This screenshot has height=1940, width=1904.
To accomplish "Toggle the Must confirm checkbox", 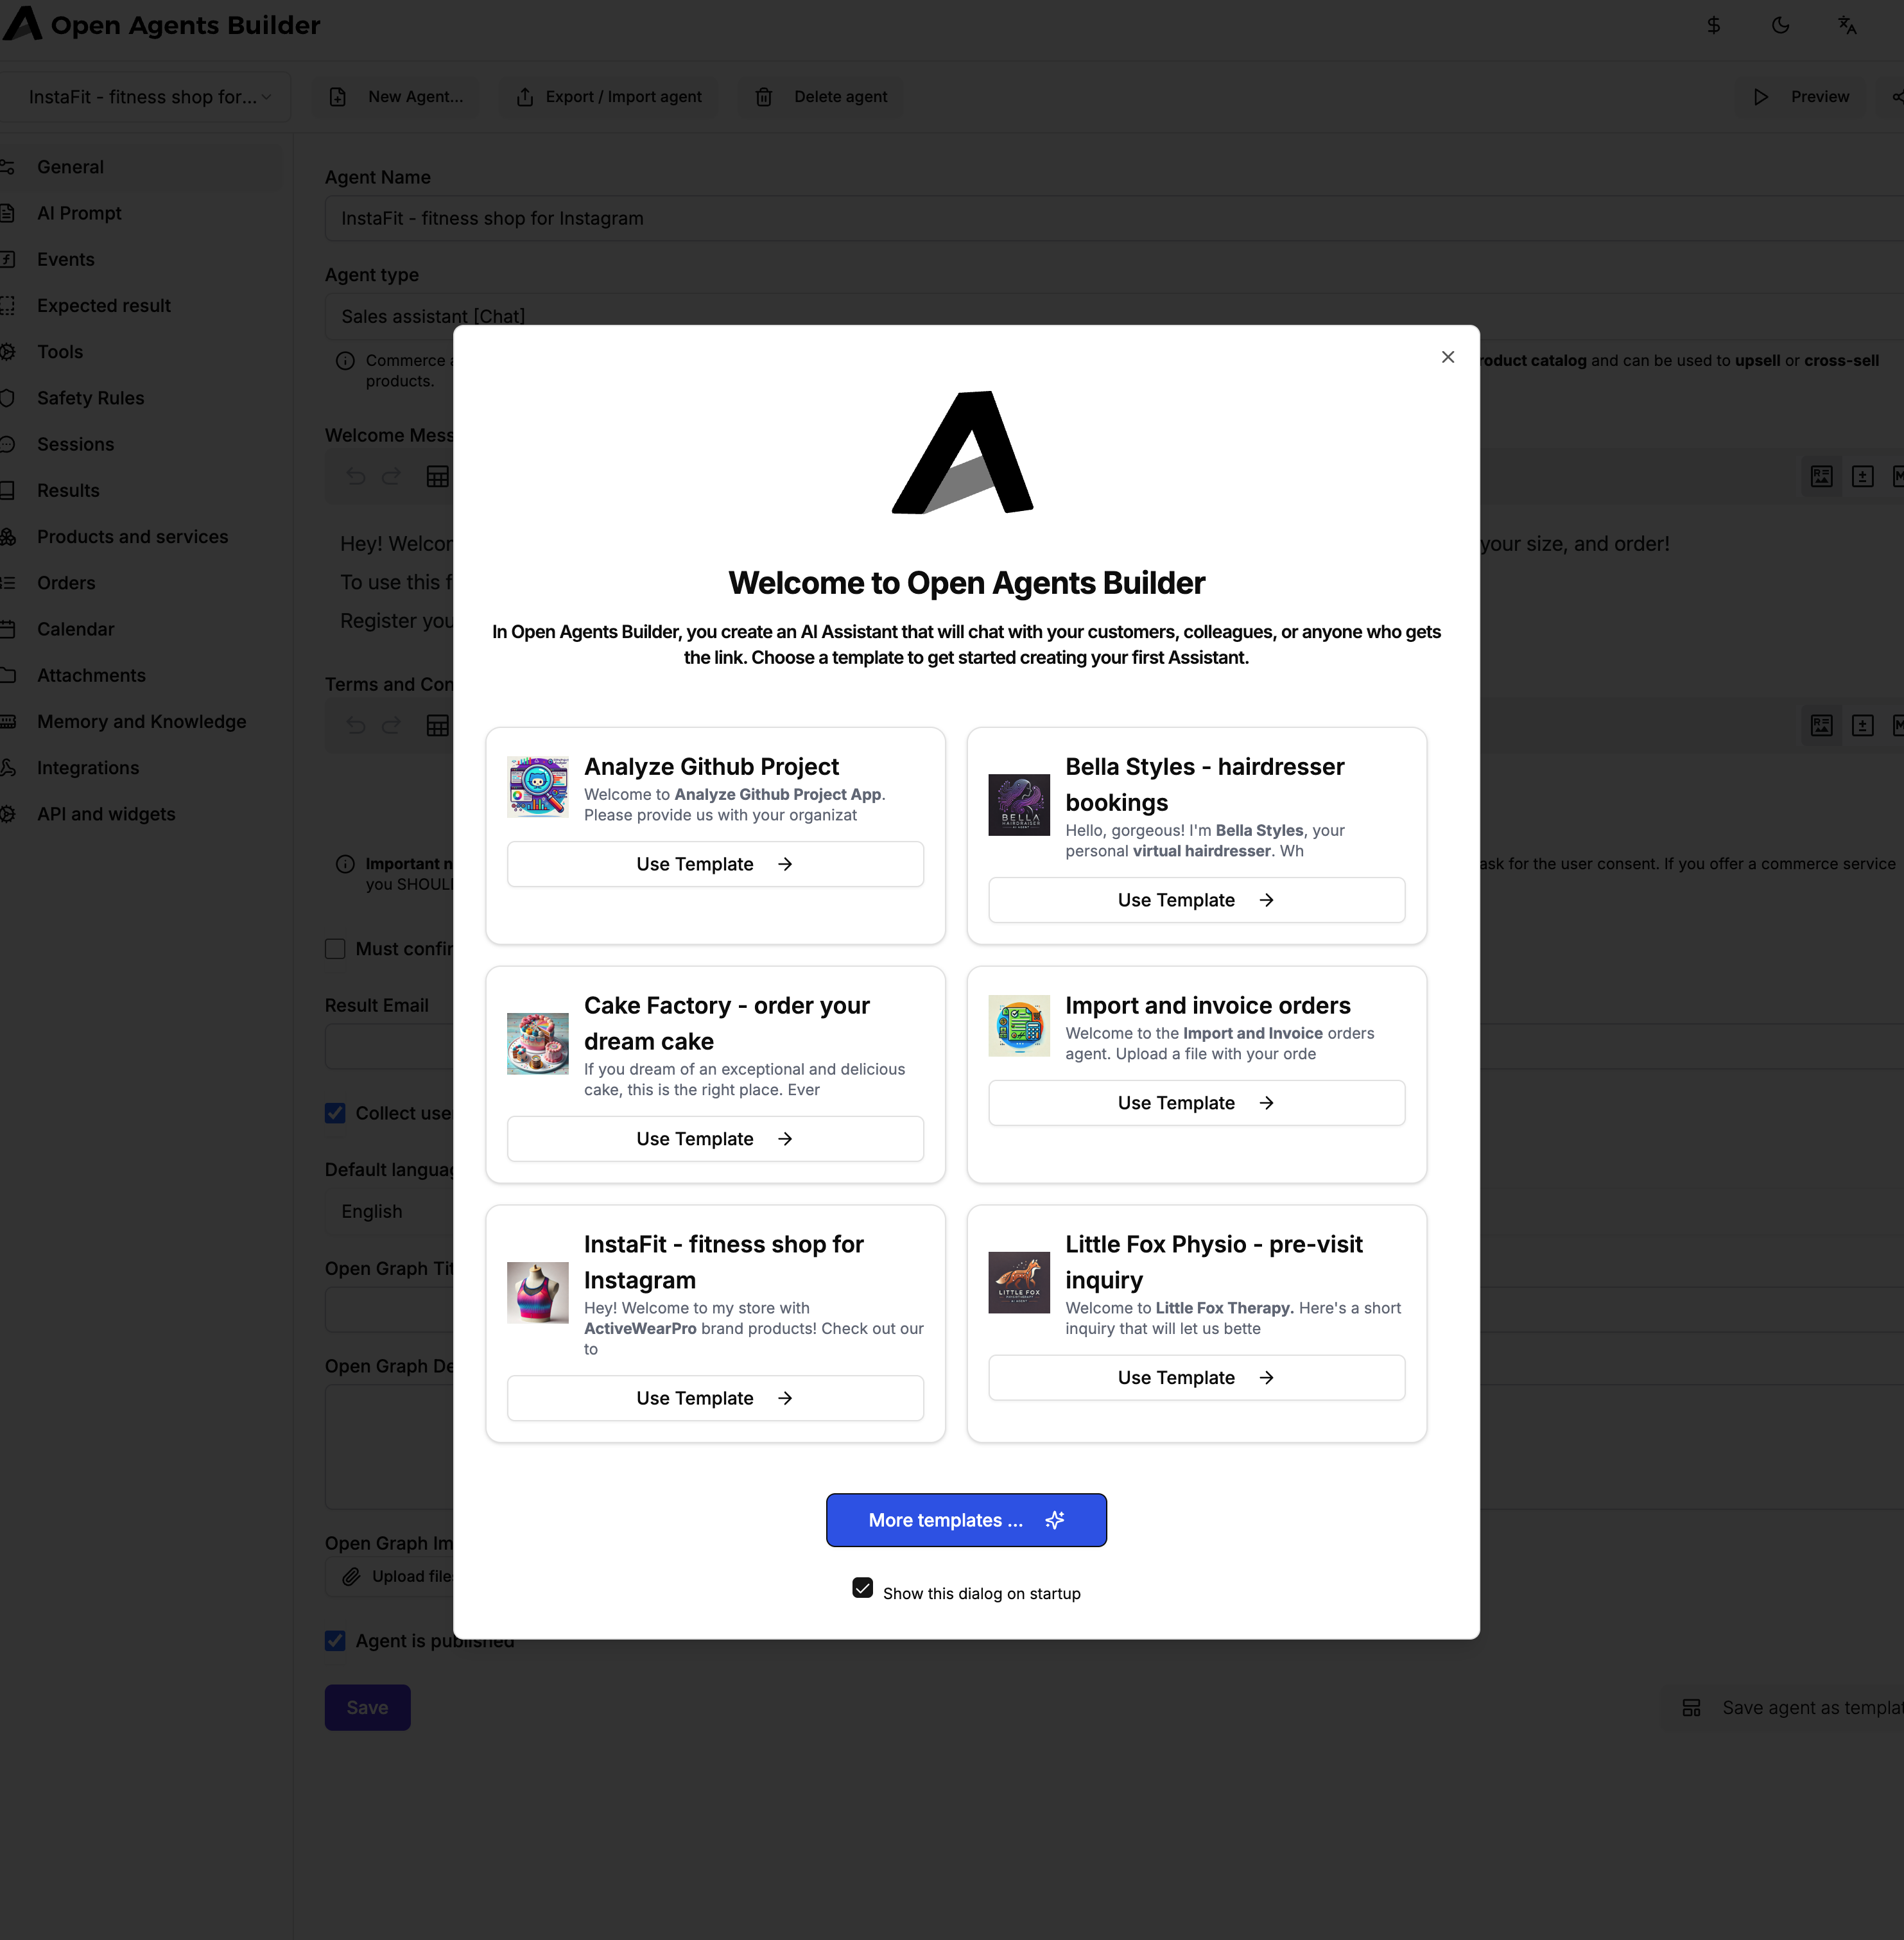I will point(335,949).
